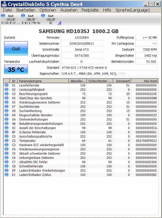Open the Bearbeiten menu
Screen dimensions: 162x218
[x=26, y=10]
